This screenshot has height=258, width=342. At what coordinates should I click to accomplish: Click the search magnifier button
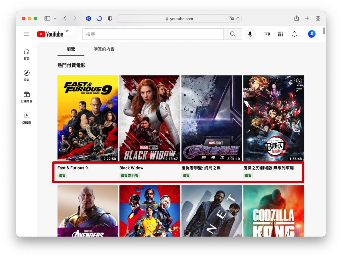[233, 34]
